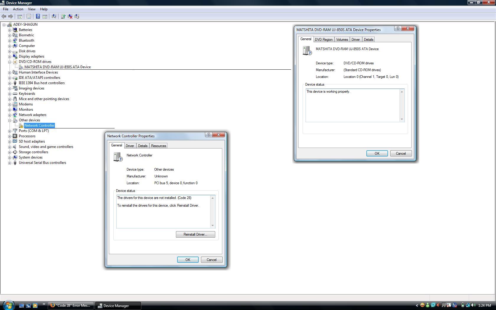Viewport: 496px width, 310px height.
Task: Switch to Driver tab in Network Controller Properties
Action: pos(130,146)
